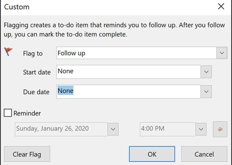Open the Flag to dropdown arrow
The height and width of the screenshot is (165, 232).
pos(222,53)
